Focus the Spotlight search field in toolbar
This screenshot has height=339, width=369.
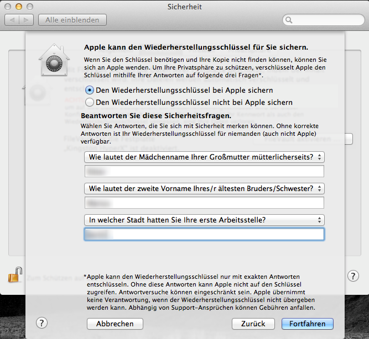323,20
